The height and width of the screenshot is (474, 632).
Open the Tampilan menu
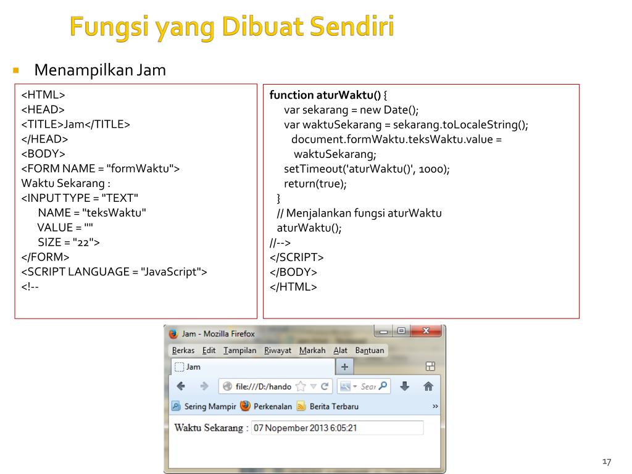(240, 351)
